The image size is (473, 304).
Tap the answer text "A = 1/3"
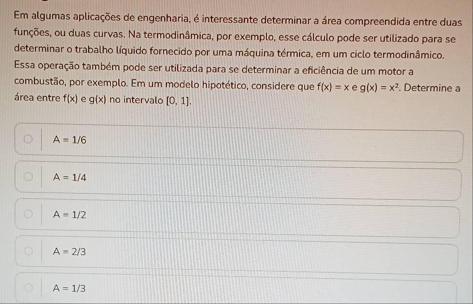70,289
